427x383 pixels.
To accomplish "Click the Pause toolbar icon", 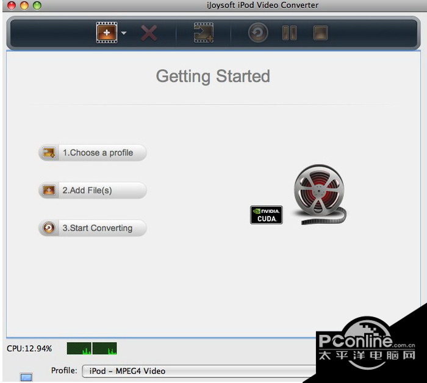I will point(290,33).
